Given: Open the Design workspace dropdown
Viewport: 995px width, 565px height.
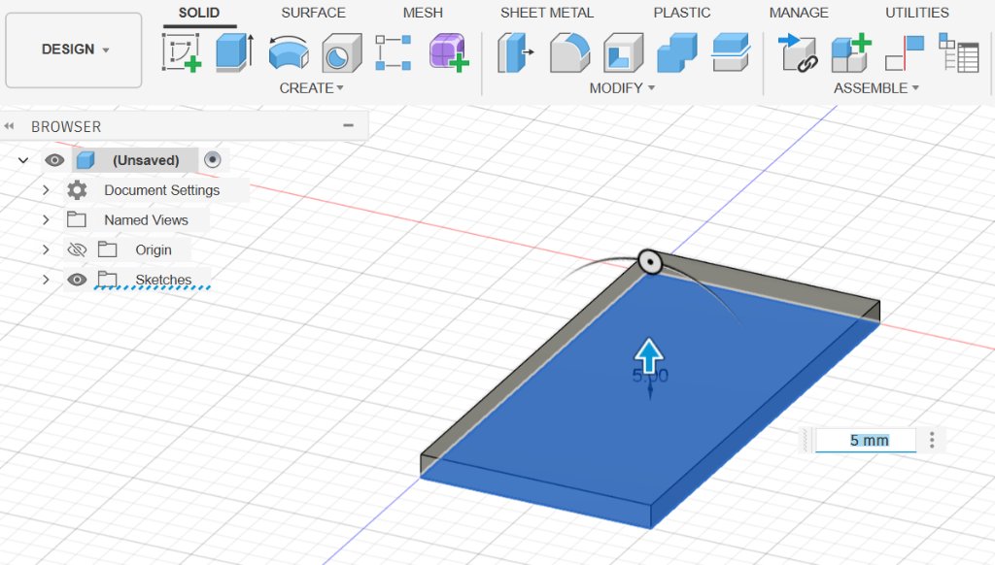Looking at the screenshot, I should point(74,50).
